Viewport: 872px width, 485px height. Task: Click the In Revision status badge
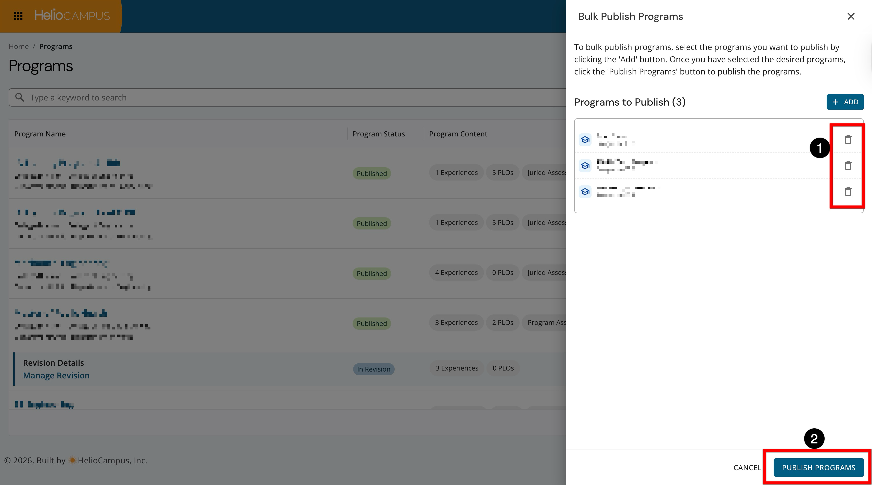(373, 369)
